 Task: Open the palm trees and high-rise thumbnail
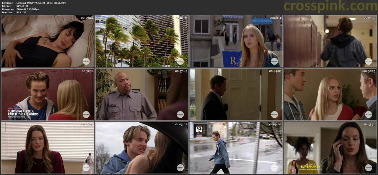(x=142, y=41)
